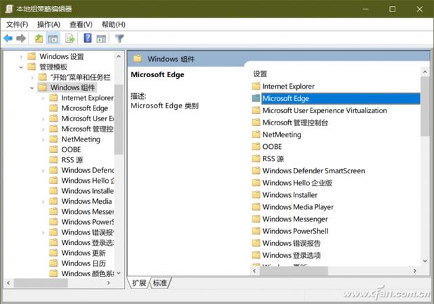Screen dimensions: 434x304
Task: Open the Help question mark icon
Action: click(87, 38)
